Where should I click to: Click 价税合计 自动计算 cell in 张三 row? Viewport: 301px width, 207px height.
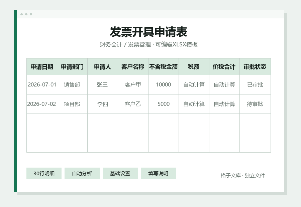point(224,85)
